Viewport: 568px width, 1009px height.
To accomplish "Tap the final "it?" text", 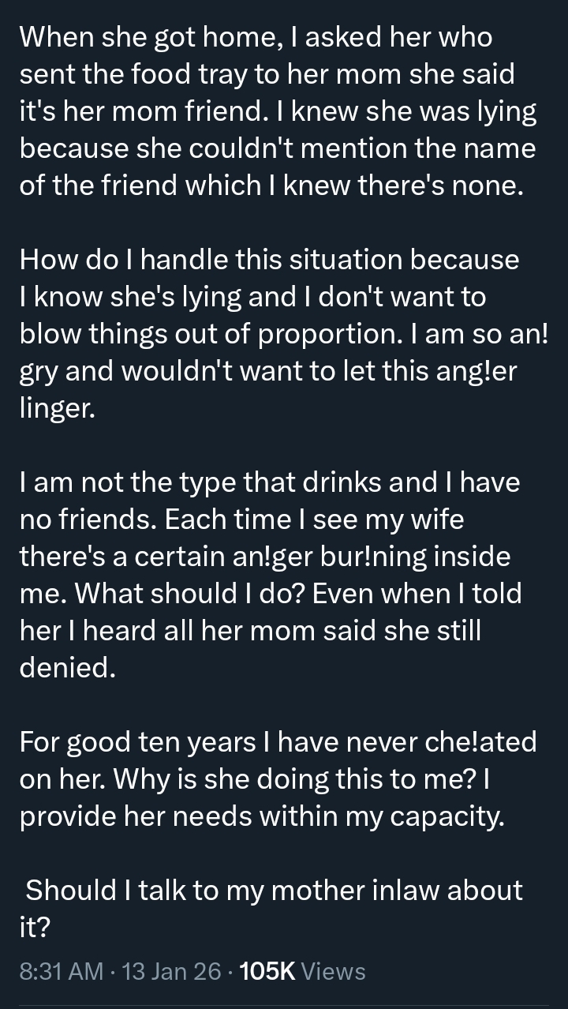I will coord(35,927).
